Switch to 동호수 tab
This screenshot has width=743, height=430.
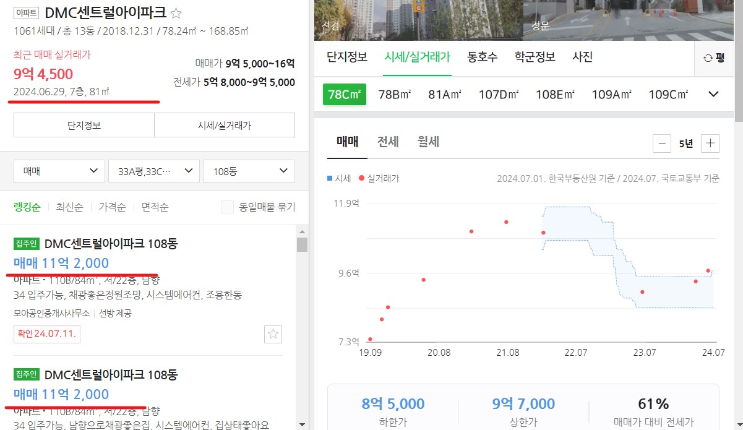point(483,57)
